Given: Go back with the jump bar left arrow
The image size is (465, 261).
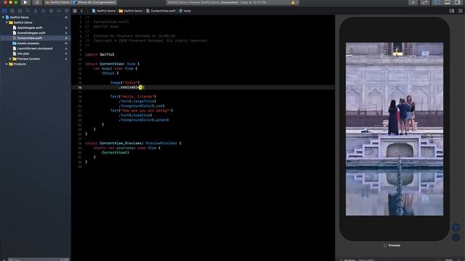Looking at the screenshot, I should 81,11.
